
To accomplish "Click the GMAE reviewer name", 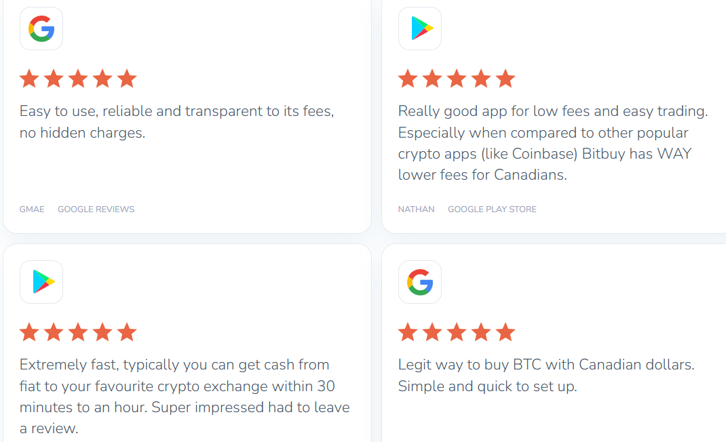I will pos(32,209).
